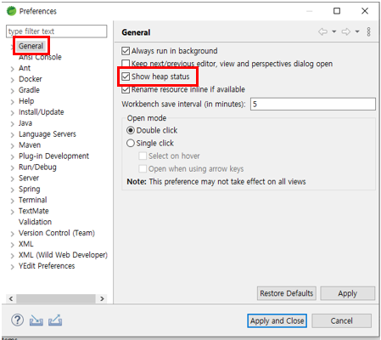Expand the Docker tree node
The image size is (381, 340).
(x=12, y=80)
